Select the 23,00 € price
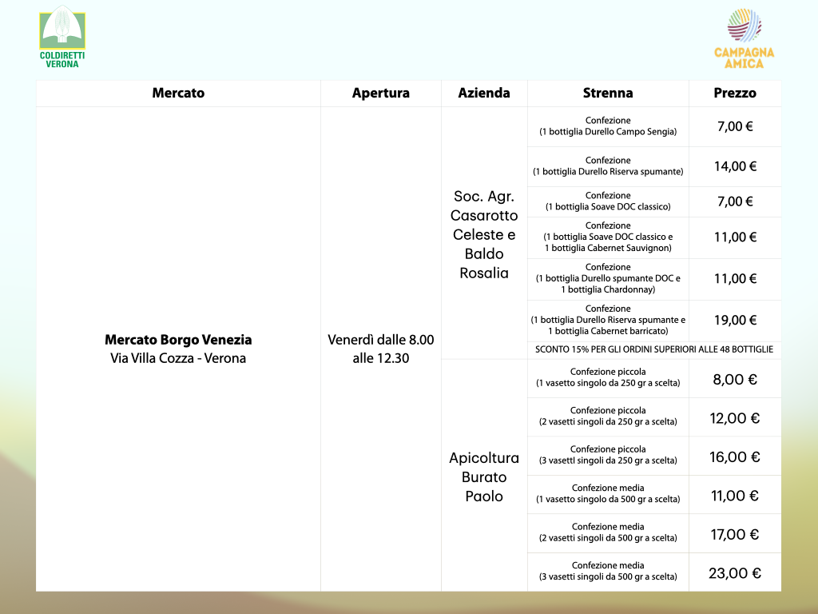Image resolution: width=818 pixels, height=614 pixels. (x=735, y=572)
